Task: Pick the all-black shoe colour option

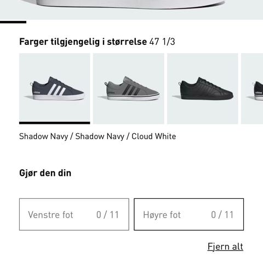Action: [203, 89]
